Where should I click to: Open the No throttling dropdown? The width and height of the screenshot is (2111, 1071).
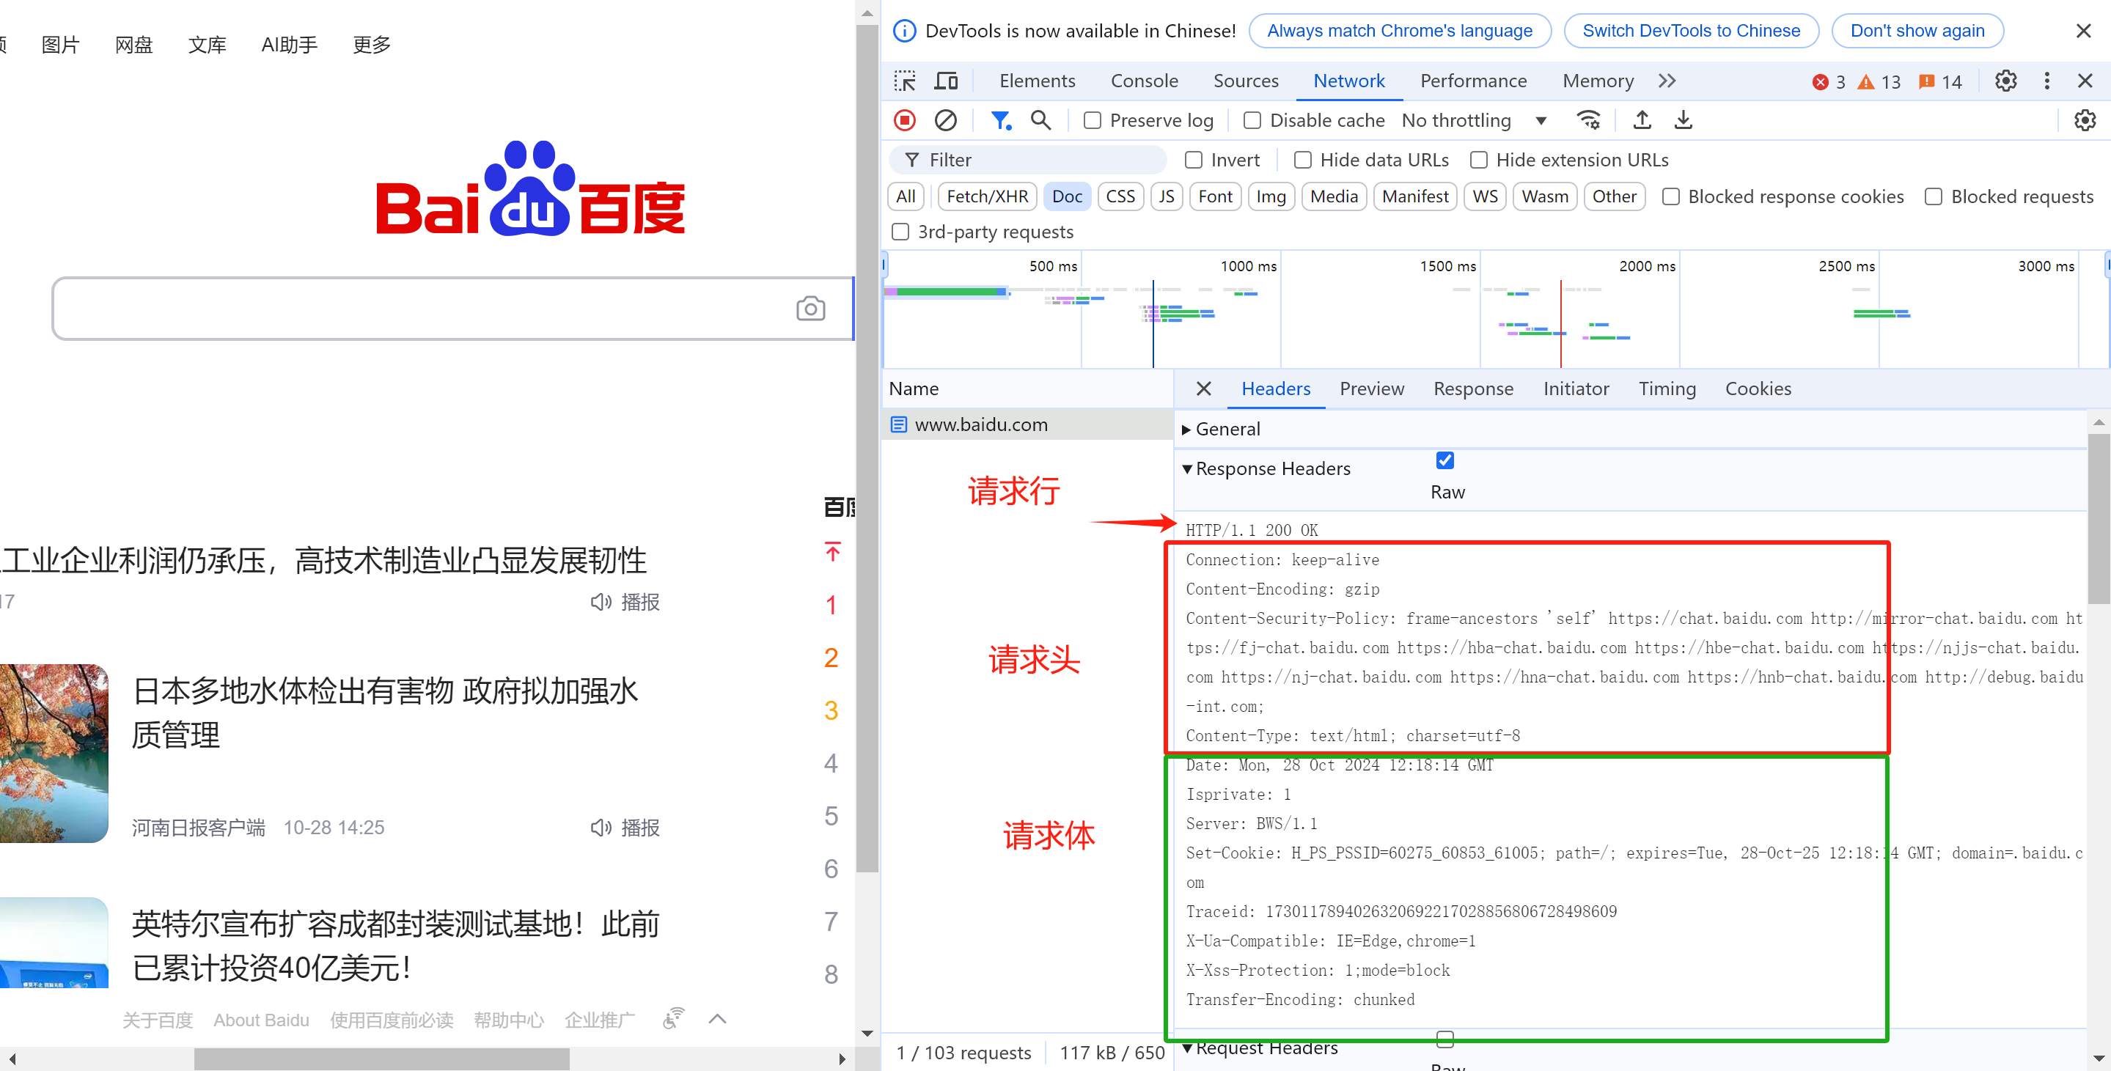coord(1475,120)
